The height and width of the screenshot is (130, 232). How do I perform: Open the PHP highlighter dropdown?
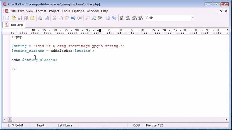click(192, 18)
